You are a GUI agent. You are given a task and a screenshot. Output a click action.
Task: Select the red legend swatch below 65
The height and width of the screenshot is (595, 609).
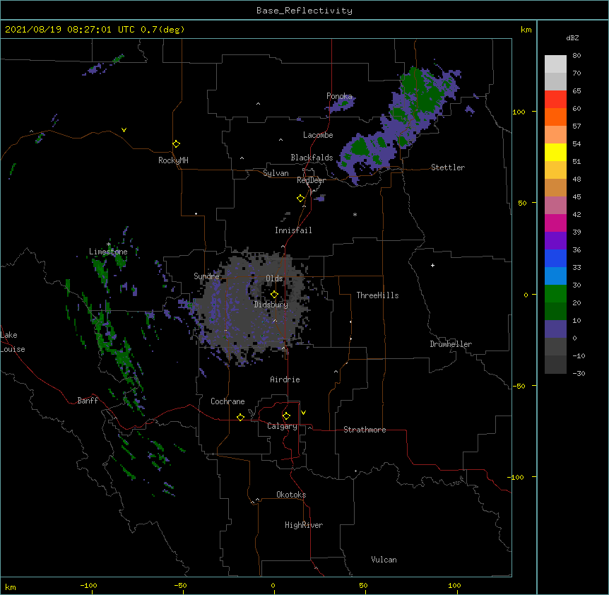coord(555,100)
